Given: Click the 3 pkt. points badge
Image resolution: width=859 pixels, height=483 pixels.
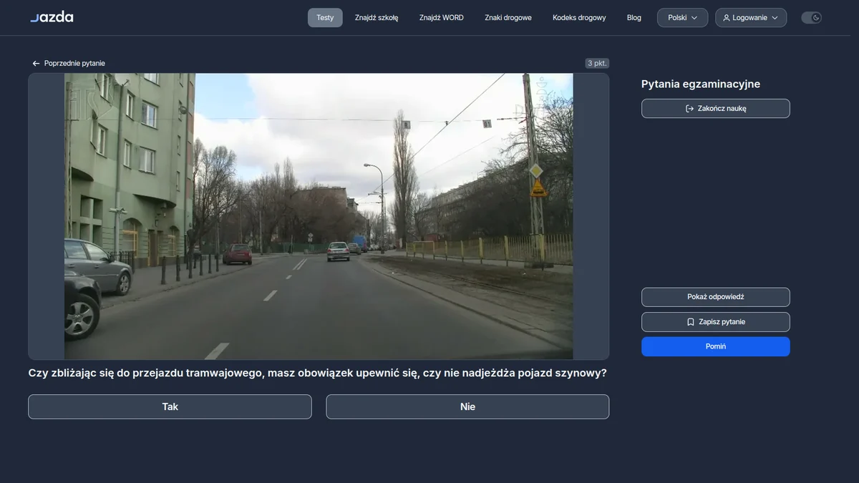Looking at the screenshot, I should tap(597, 63).
